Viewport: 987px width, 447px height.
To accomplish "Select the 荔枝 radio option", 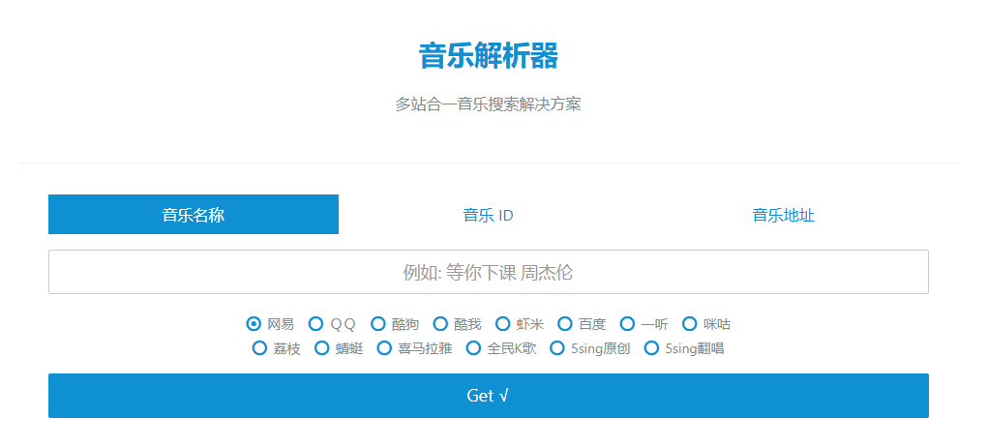I will [259, 348].
